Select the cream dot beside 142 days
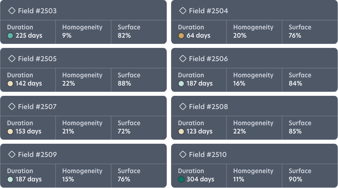The height and width of the screenshot is (188, 338). [10, 84]
